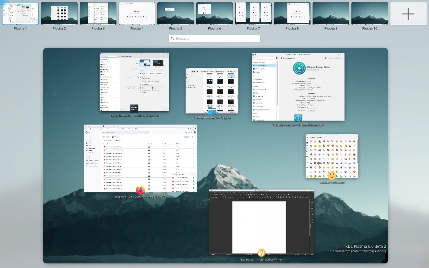Select the Plocha 5 desktop thumbnail
This screenshot has width=429, height=268.
(x=176, y=14)
